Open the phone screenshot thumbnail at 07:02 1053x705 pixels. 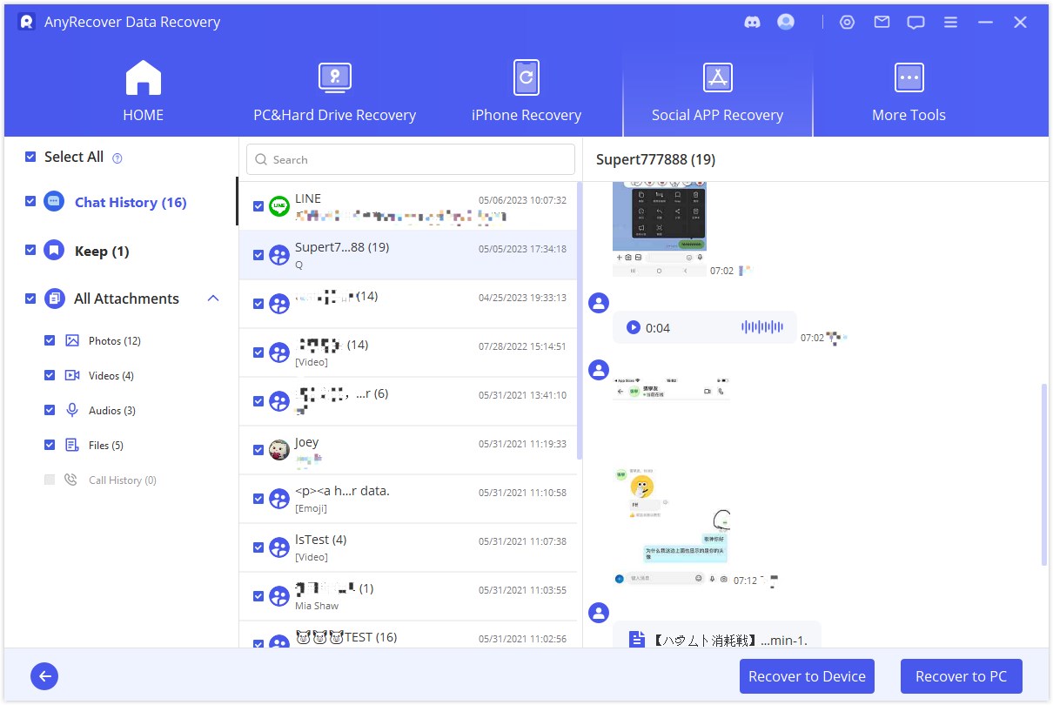(x=660, y=228)
